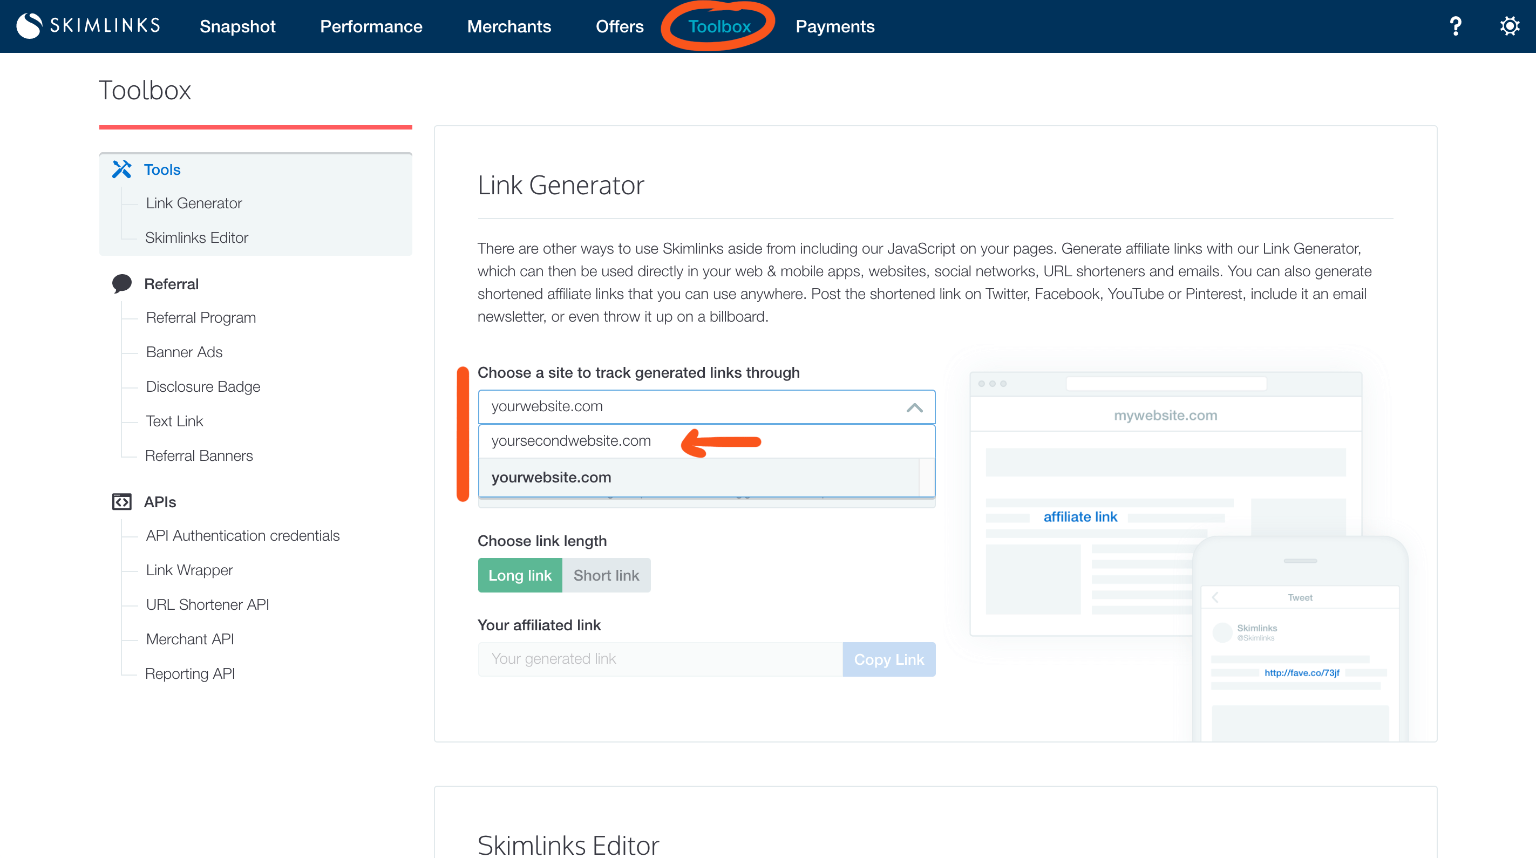The height and width of the screenshot is (858, 1536).
Task: Open the Performance tab
Action: [371, 26]
